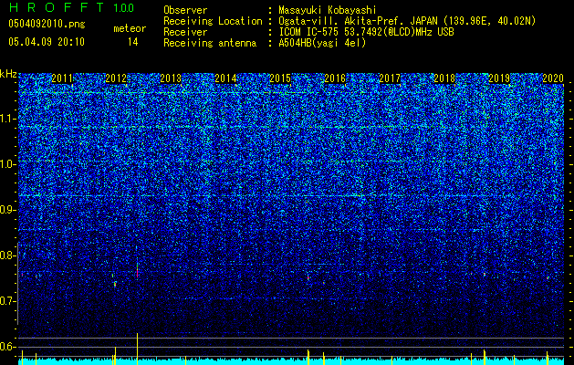Viewport: 574px width, 365px height.
Task: Click the "Observer" field label
Action: tap(185, 10)
